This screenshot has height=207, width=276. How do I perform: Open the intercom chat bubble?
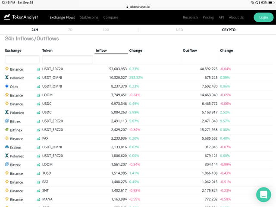[x=263, y=194]
